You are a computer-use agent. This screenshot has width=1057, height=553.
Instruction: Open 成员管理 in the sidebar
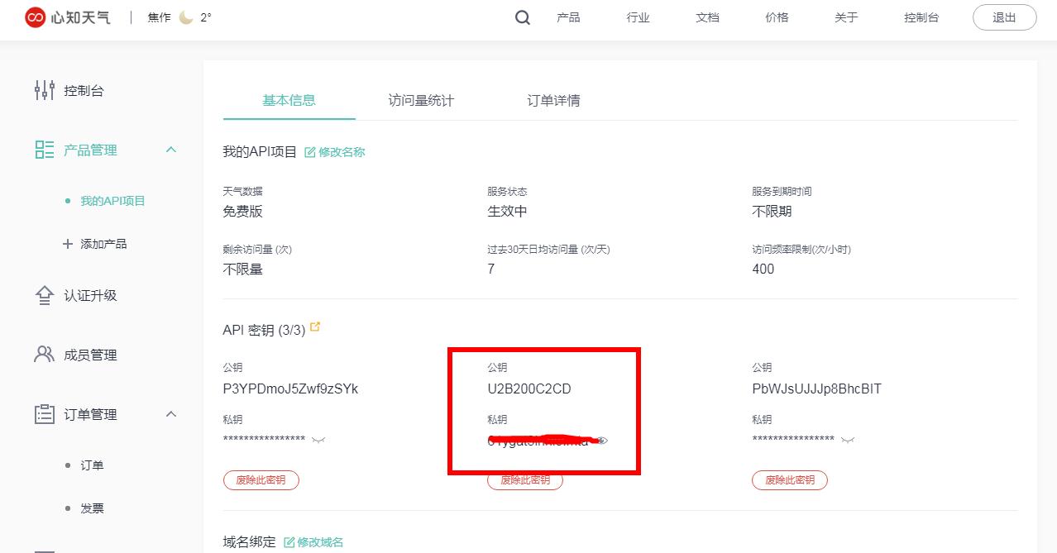(x=90, y=355)
